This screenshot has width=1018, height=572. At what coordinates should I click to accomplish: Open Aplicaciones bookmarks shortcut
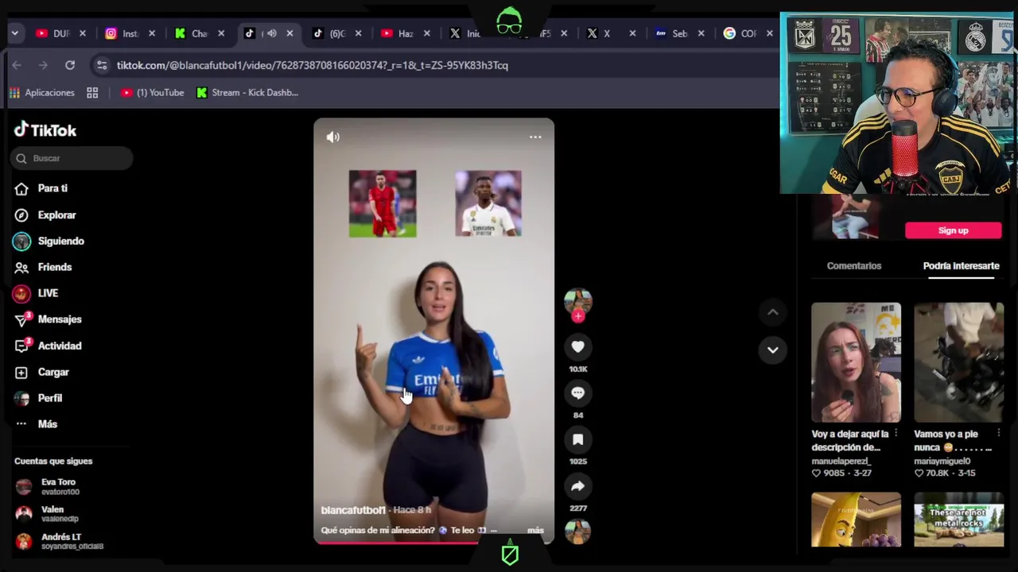(x=41, y=93)
